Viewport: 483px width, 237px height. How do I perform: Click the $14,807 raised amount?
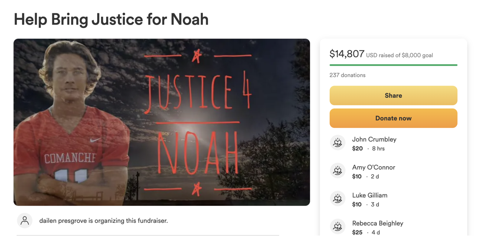pos(347,54)
